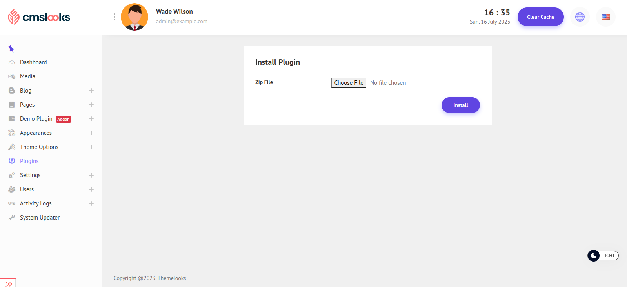Click the sidebar pin icon
The height and width of the screenshot is (287, 627).
point(11,49)
